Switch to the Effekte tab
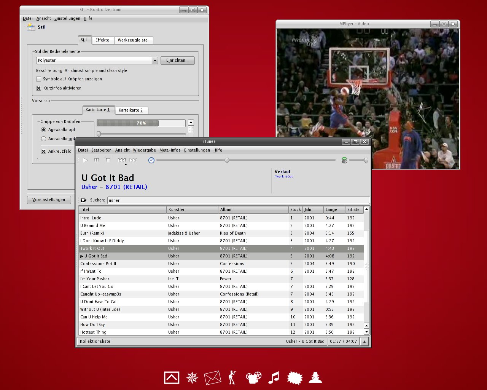This screenshot has width=487, height=390. click(102, 40)
